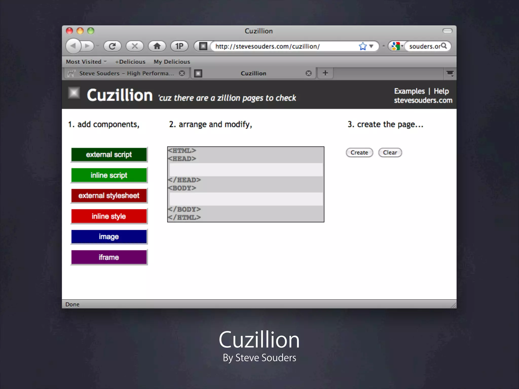519x389 pixels.
Task: Click the <HTML> tag text
Action: [182, 151]
